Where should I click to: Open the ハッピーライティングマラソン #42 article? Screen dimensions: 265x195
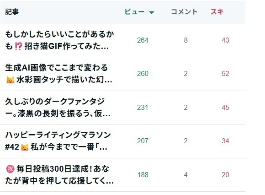click(58, 141)
